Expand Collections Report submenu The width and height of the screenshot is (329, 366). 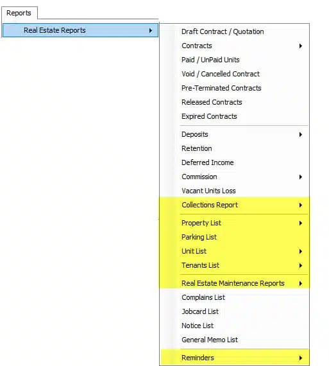[x=234, y=205]
